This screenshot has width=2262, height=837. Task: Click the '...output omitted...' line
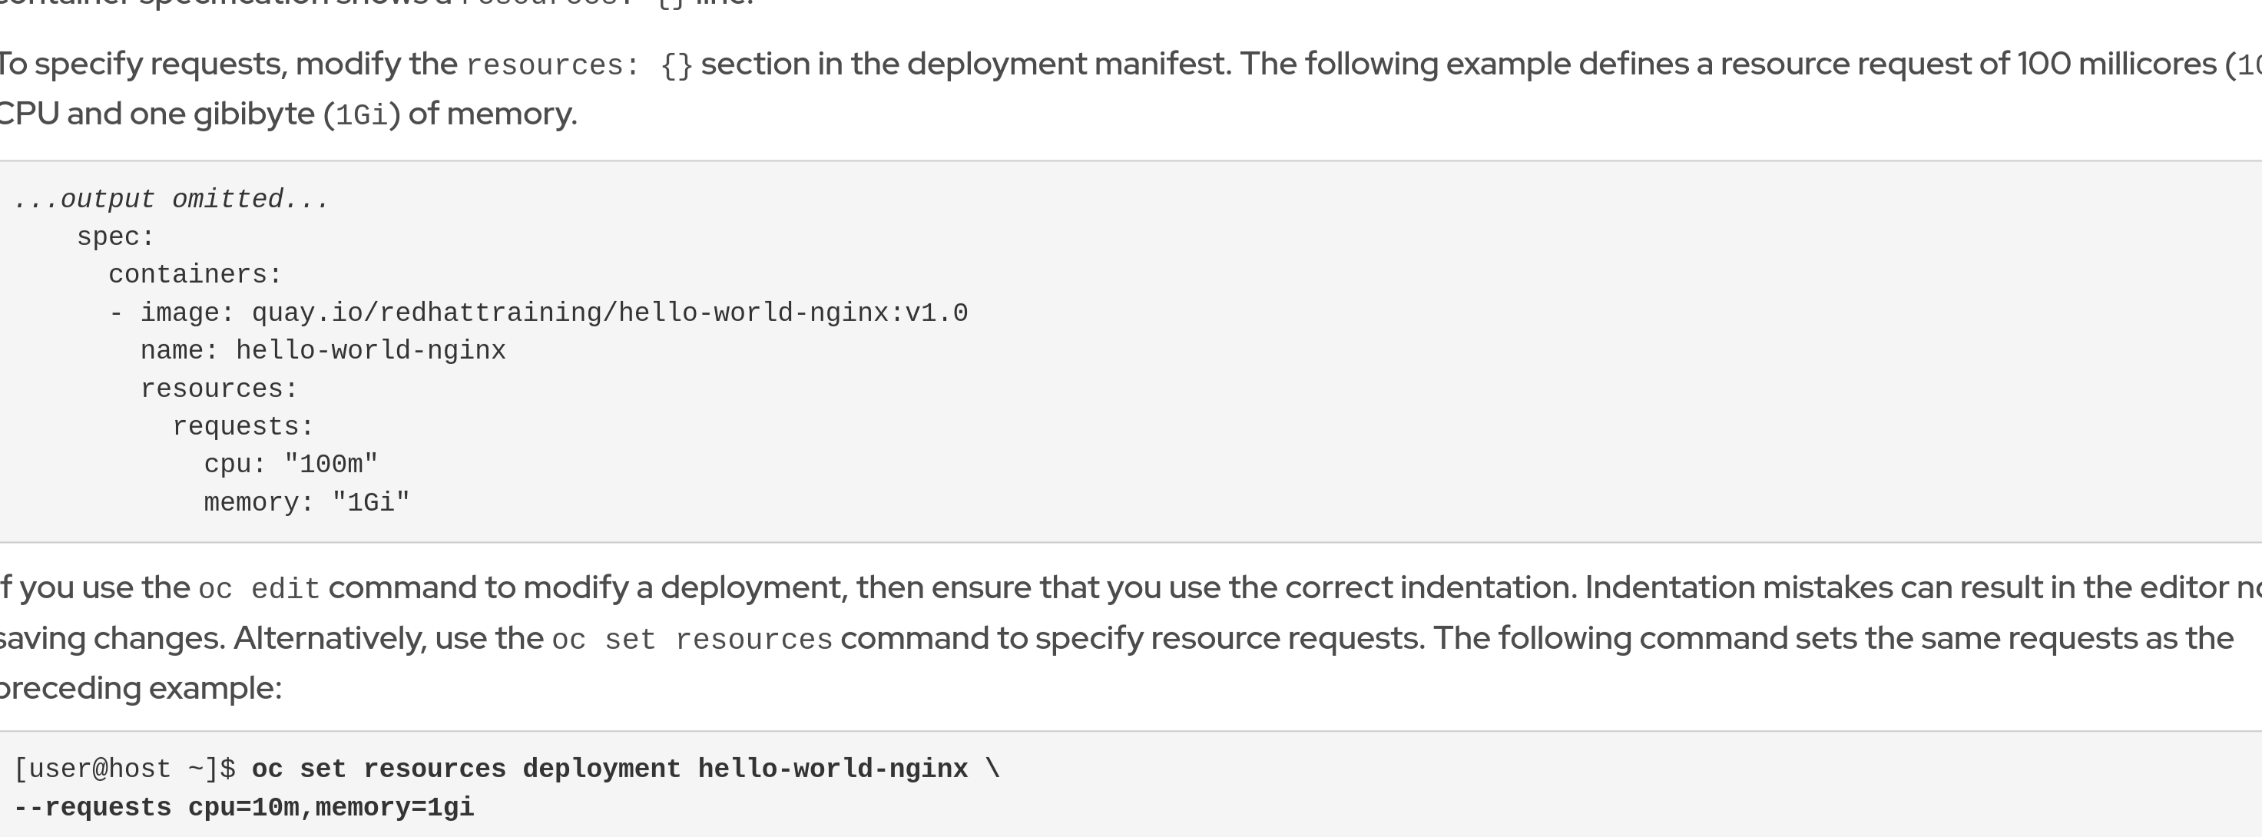171,200
